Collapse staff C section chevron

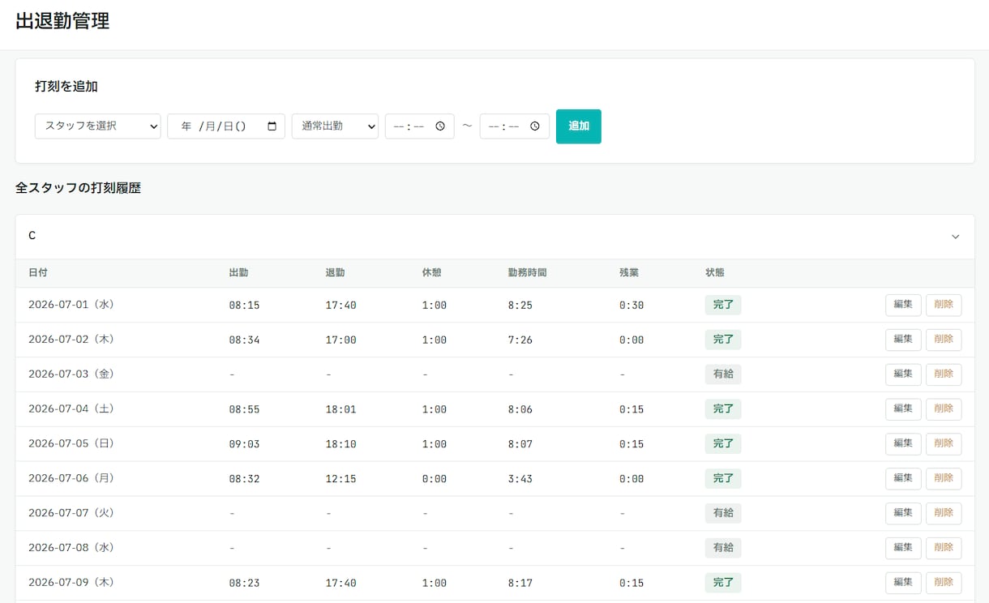955,237
